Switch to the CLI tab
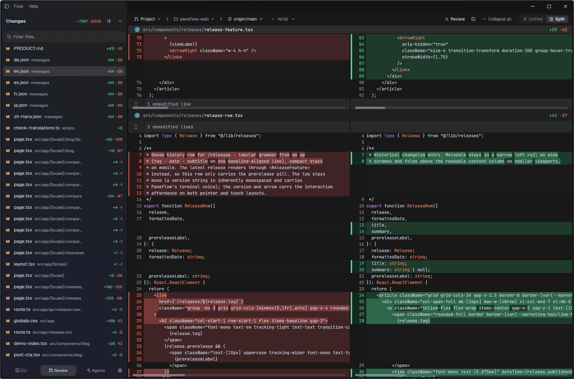Screen dimensions: 574x379 pos(21,370)
